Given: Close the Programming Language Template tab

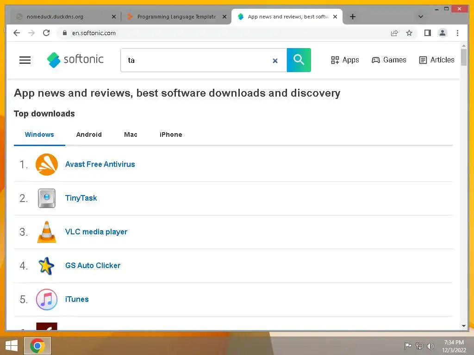Looking at the screenshot, I should point(225,17).
